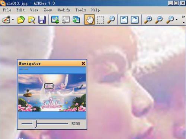This screenshot has width=186, height=139.
Task: Expand the zoom options dropdown arrow
Action: [x=177, y=19]
